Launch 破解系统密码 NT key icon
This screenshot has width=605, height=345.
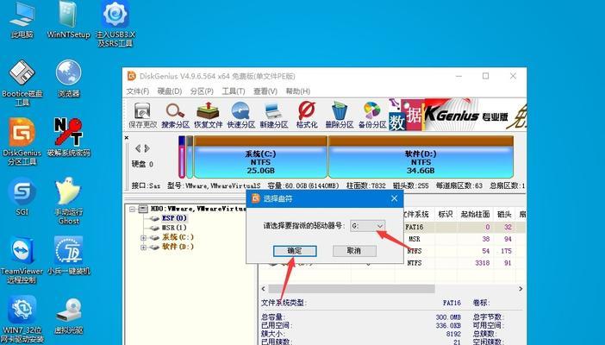tap(69, 137)
